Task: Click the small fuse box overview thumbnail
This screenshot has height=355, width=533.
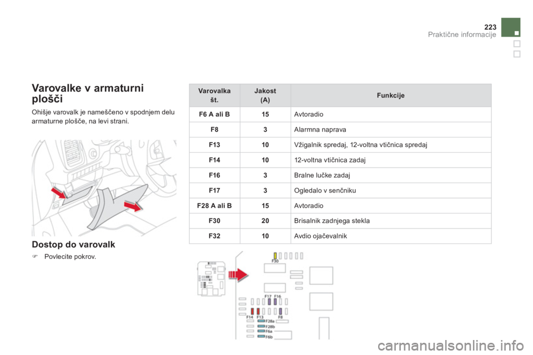Action: coord(211,278)
